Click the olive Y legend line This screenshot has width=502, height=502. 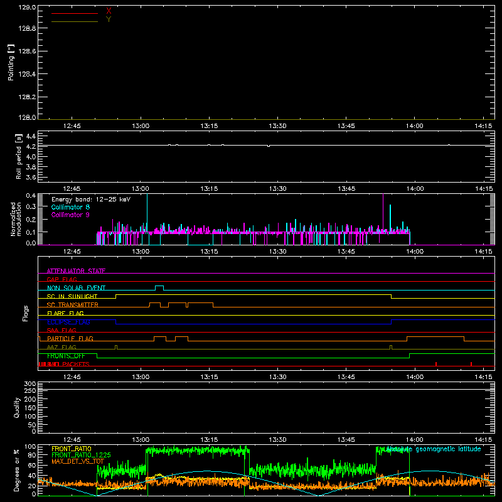click(x=75, y=21)
